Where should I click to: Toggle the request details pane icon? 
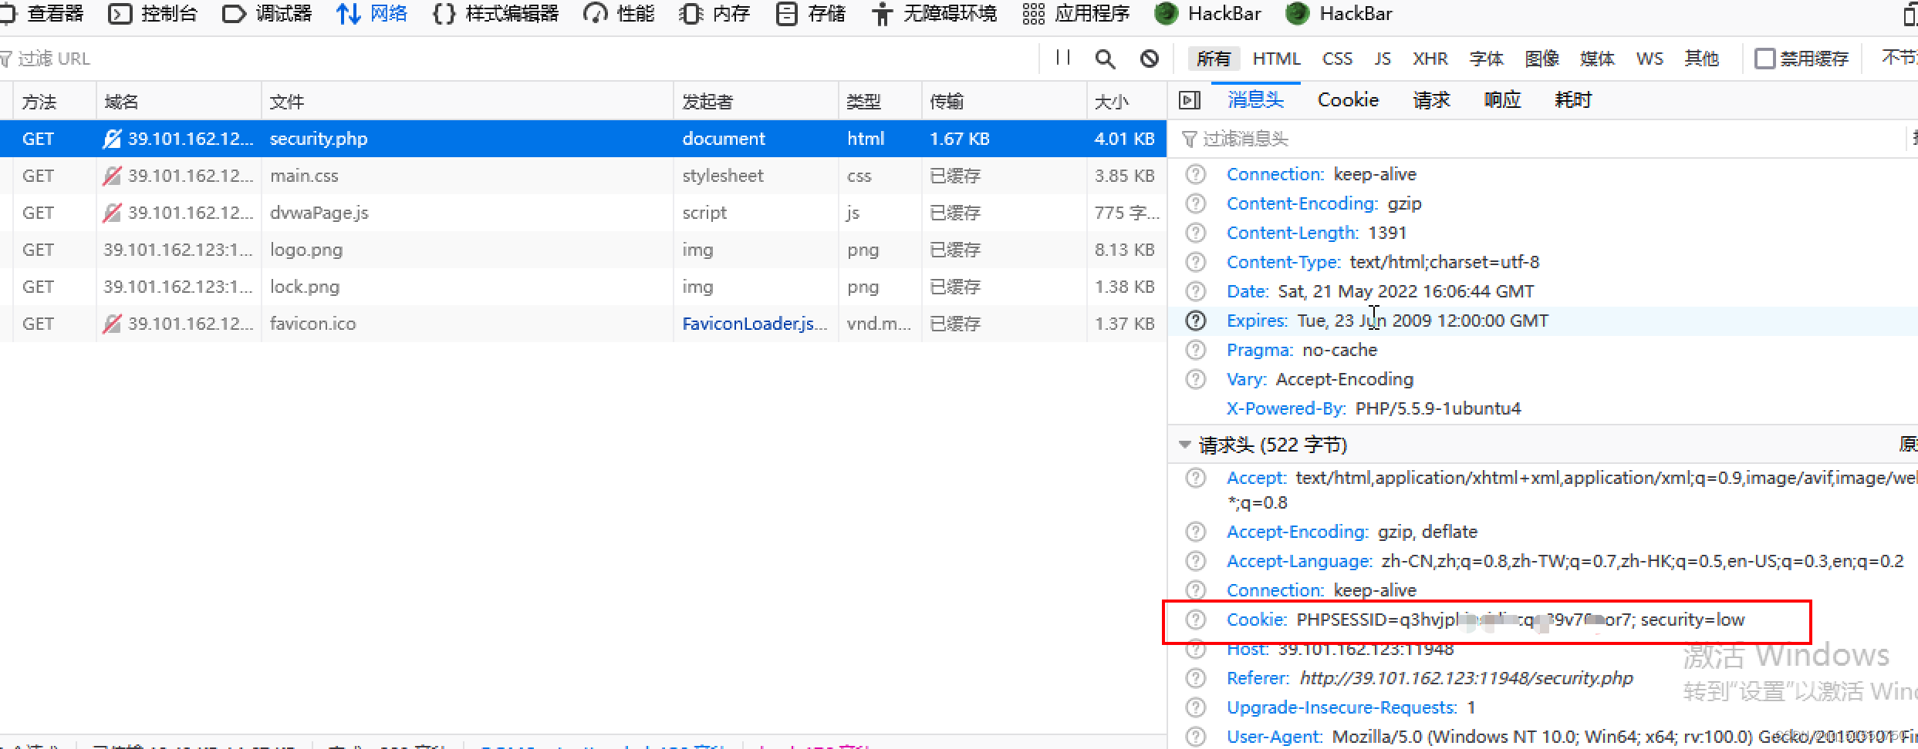[x=1190, y=100]
